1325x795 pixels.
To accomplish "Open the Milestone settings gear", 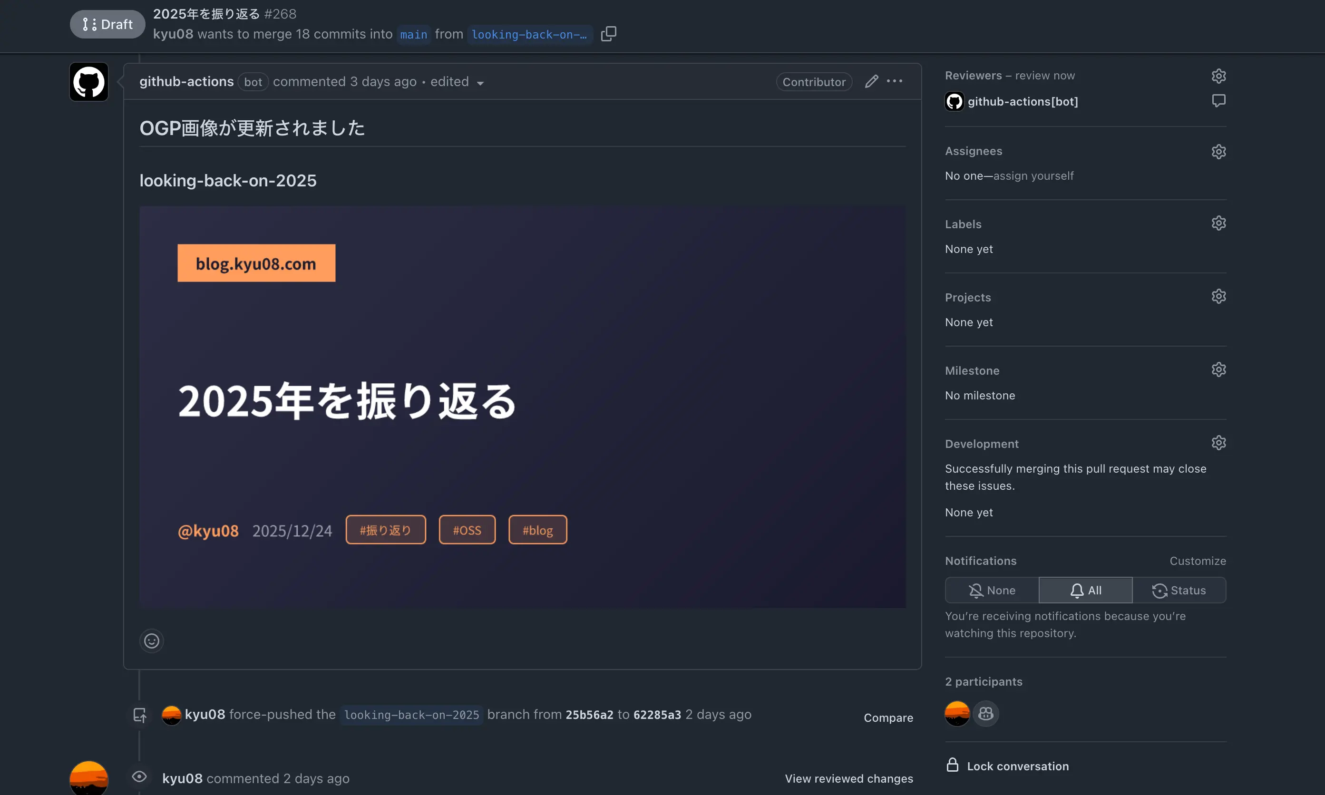I will click(1218, 368).
